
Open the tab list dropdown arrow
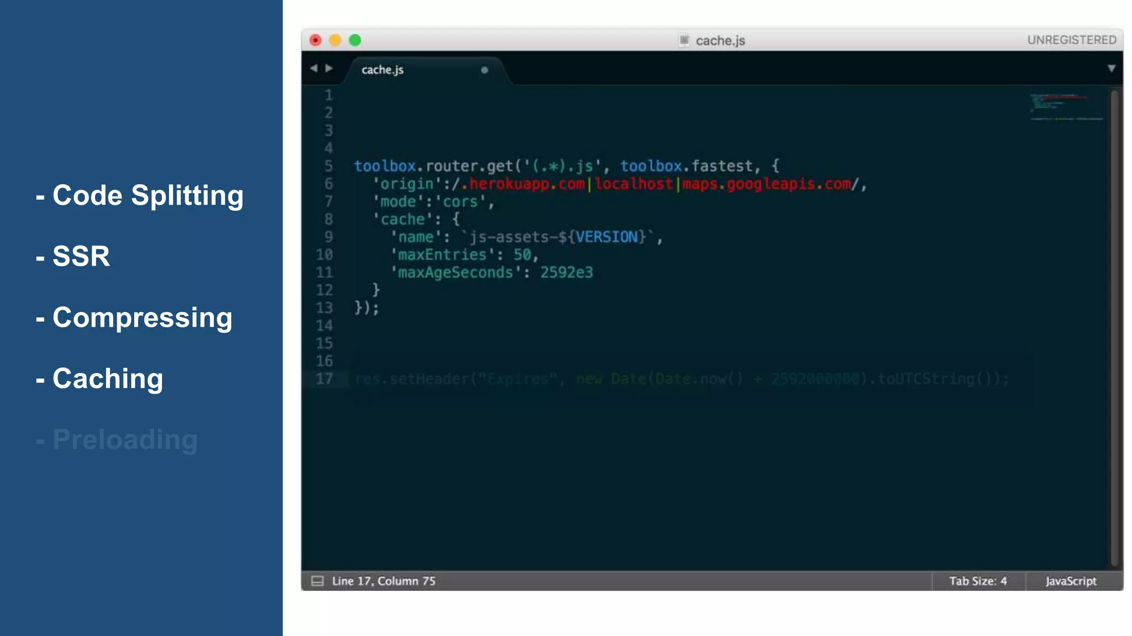pyautogui.click(x=1112, y=68)
